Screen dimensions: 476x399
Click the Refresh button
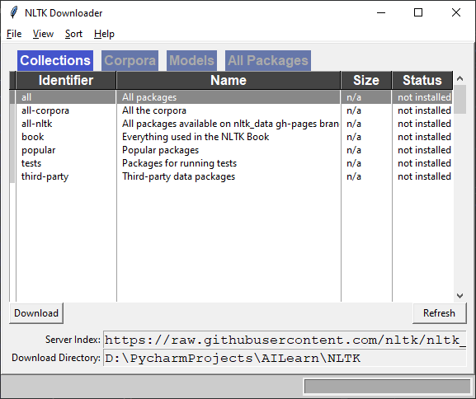coord(439,313)
